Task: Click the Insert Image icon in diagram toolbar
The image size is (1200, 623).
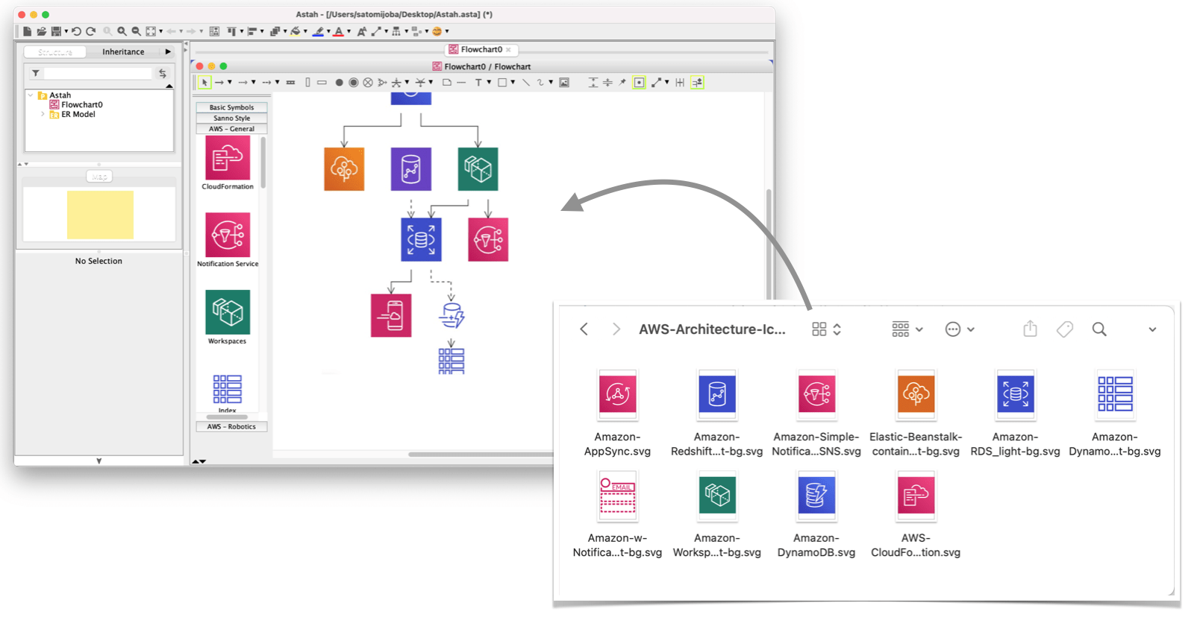Action: pos(564,82)
